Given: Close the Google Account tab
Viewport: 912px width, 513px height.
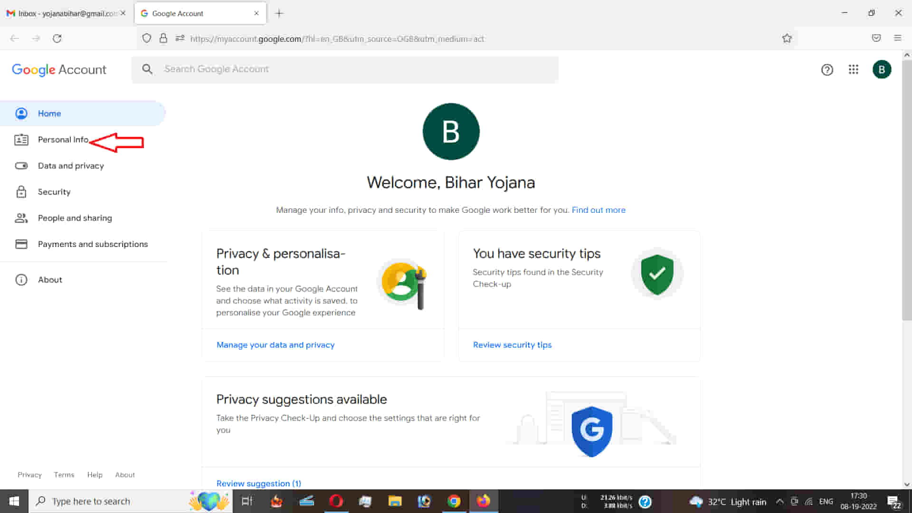Looking at the screenshot, I should [256, 13].
